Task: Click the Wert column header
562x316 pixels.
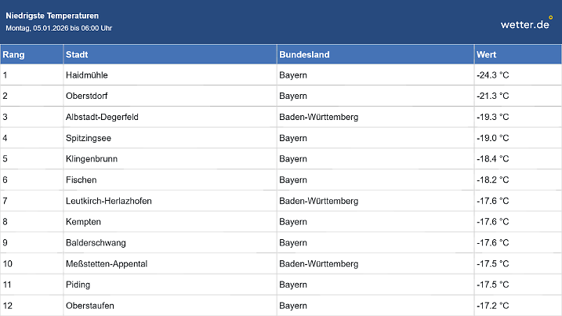Action: (x=486, y=55)
